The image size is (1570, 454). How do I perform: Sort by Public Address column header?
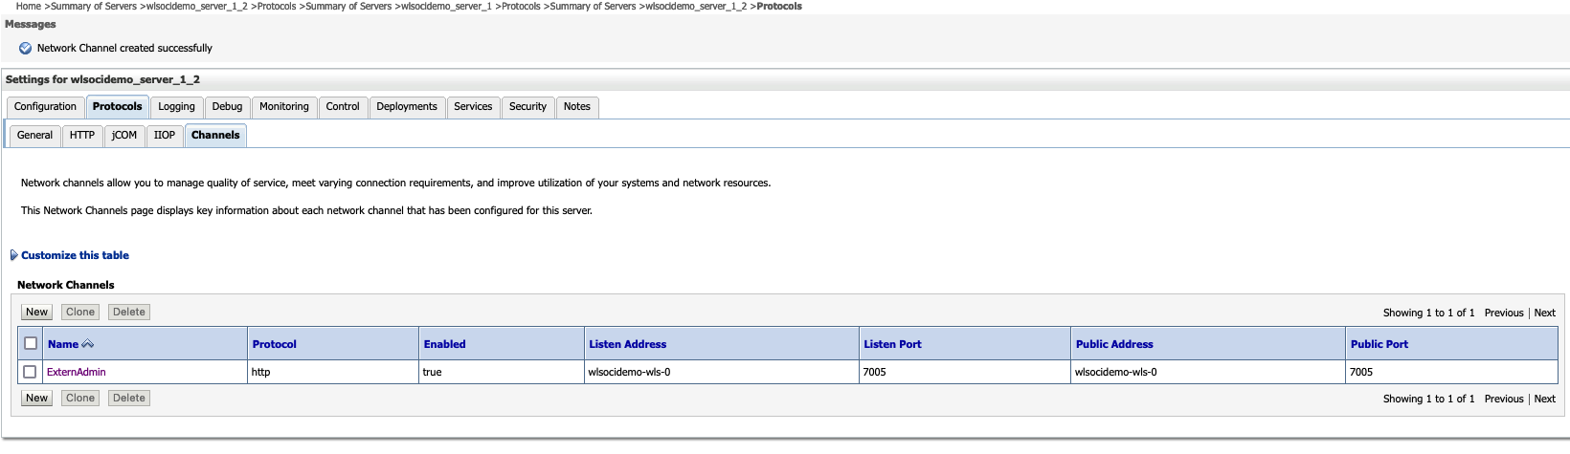1113,344
